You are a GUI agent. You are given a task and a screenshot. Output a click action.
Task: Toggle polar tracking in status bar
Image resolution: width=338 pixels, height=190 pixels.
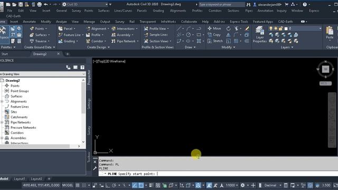click(x=114, y=185)
